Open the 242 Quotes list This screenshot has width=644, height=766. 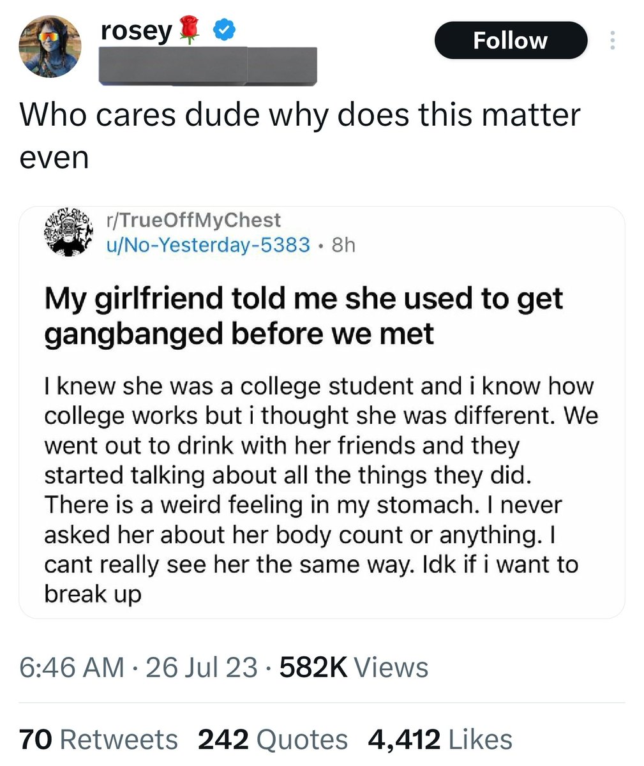[x=273, y=739]
